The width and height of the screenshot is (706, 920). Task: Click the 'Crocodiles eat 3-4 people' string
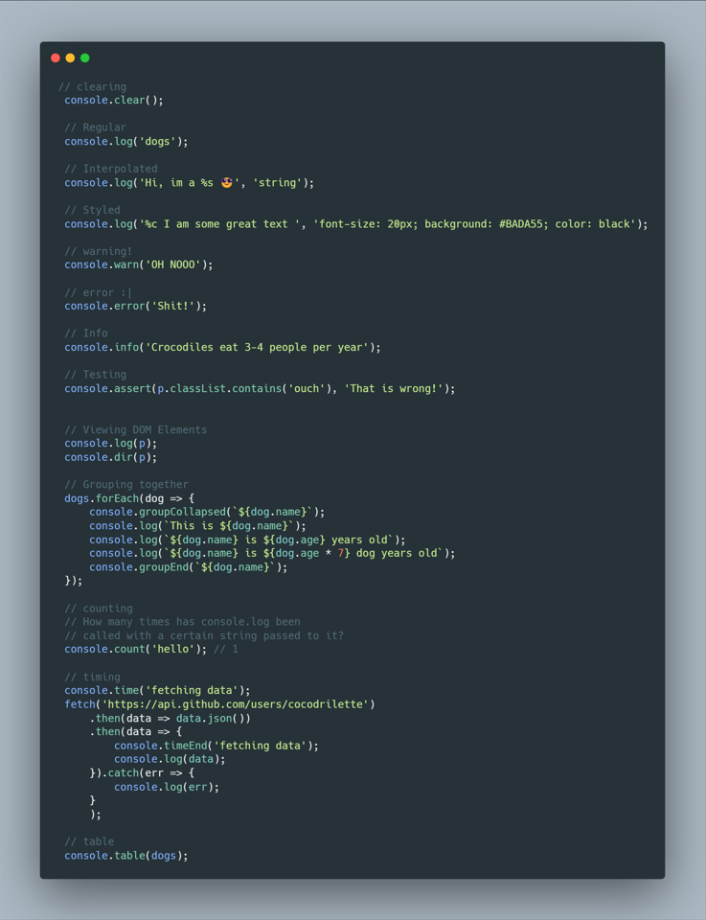(257, 347)
